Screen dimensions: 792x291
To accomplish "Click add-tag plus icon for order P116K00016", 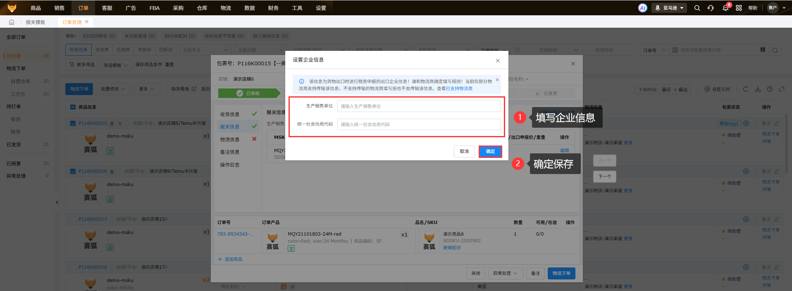I will 746,171.
